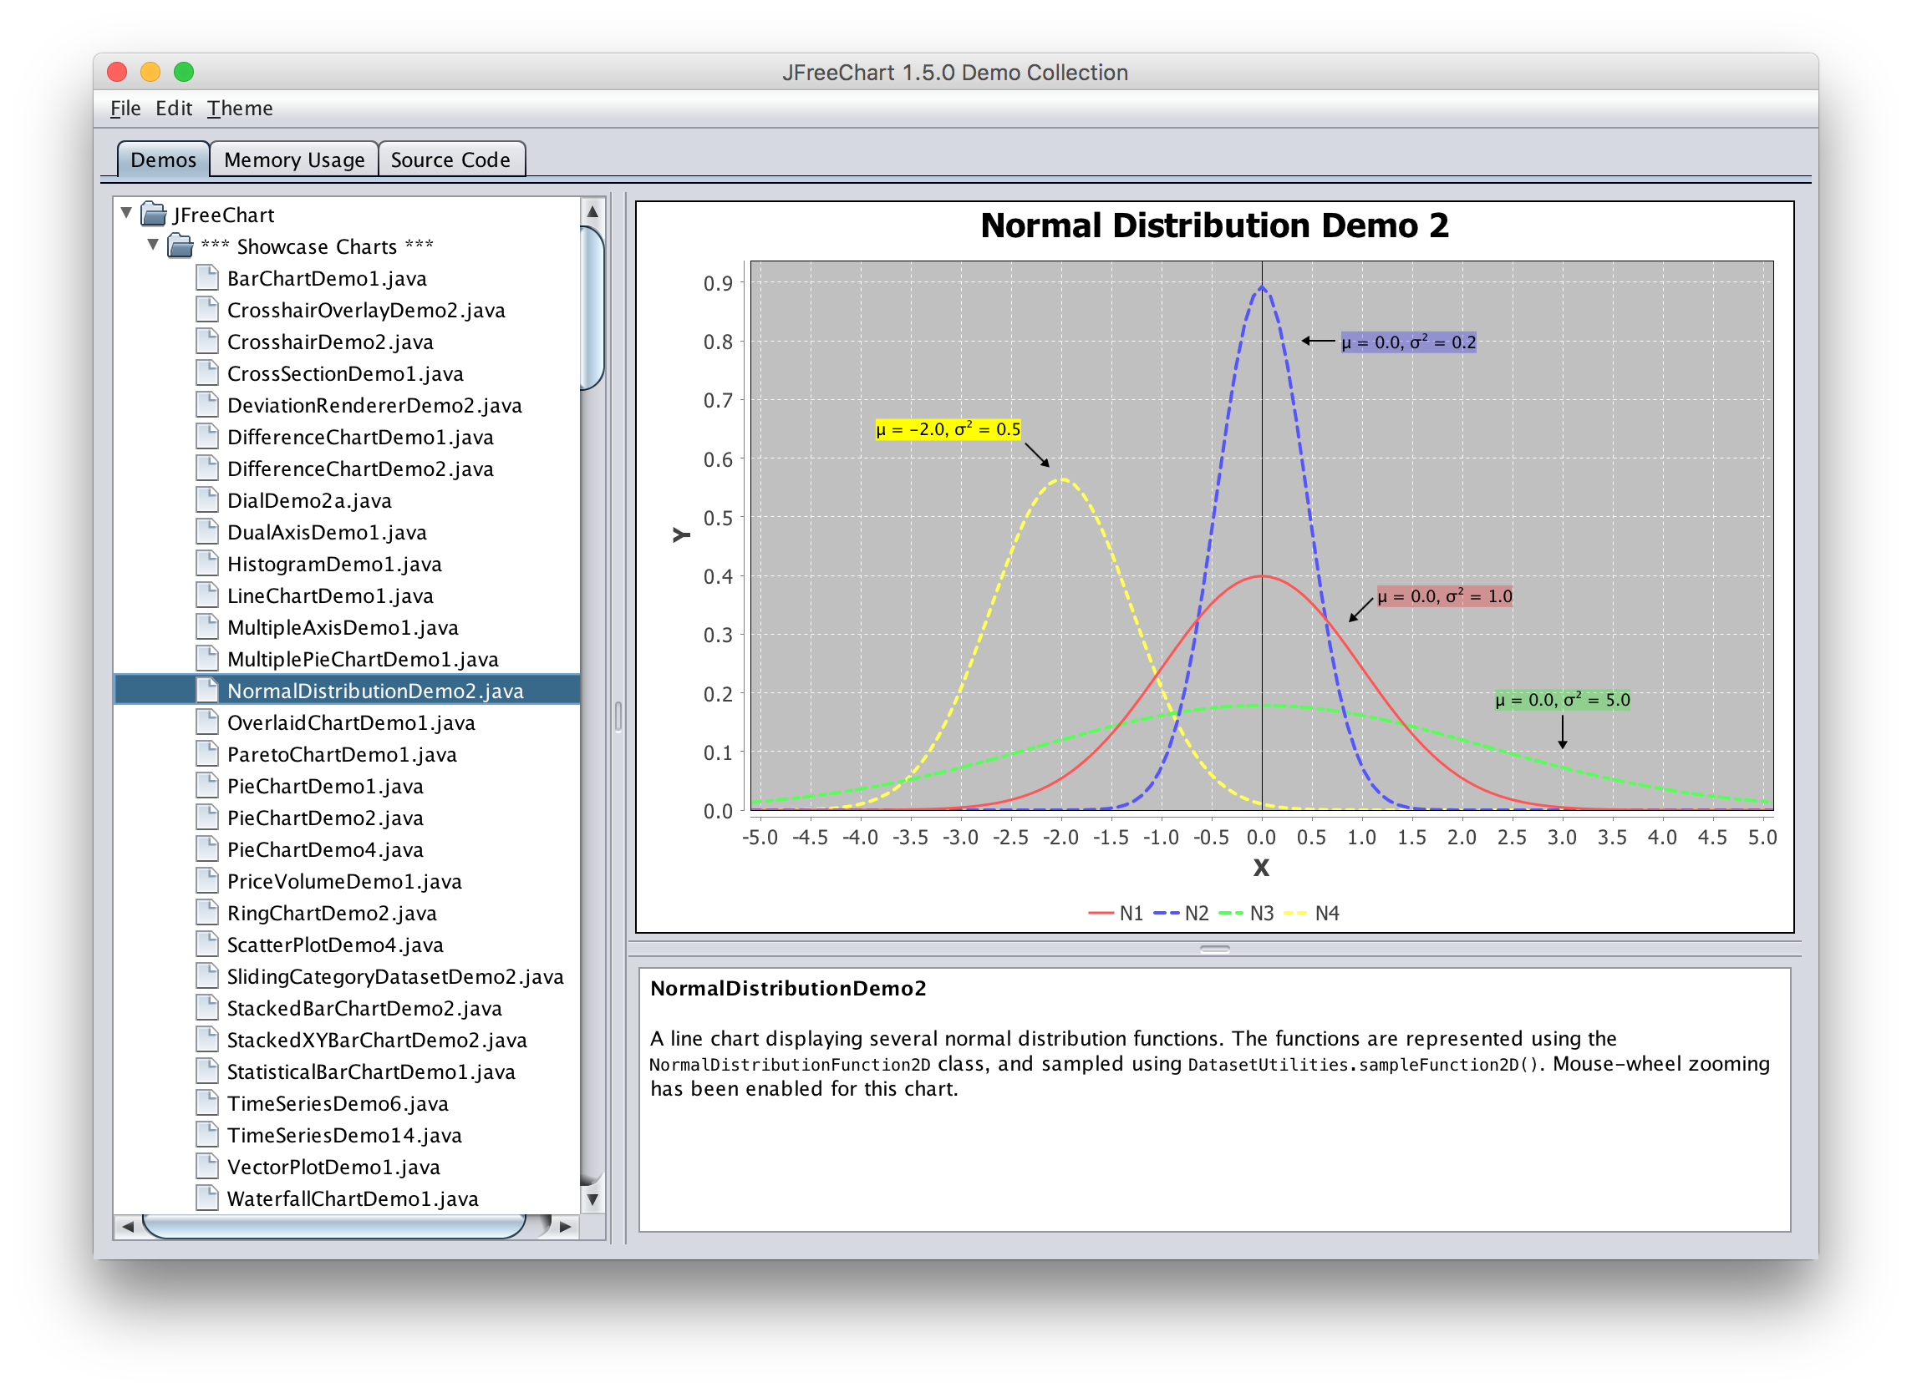The height and width of the screenshot is (1393, 1912).
Task: Select ScatterPlotDemo4.java in the tree
Action: pos(335,945)
